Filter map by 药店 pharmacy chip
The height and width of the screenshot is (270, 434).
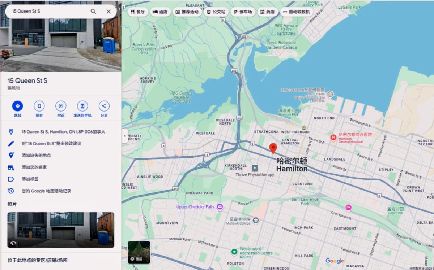tap(267, 12)
